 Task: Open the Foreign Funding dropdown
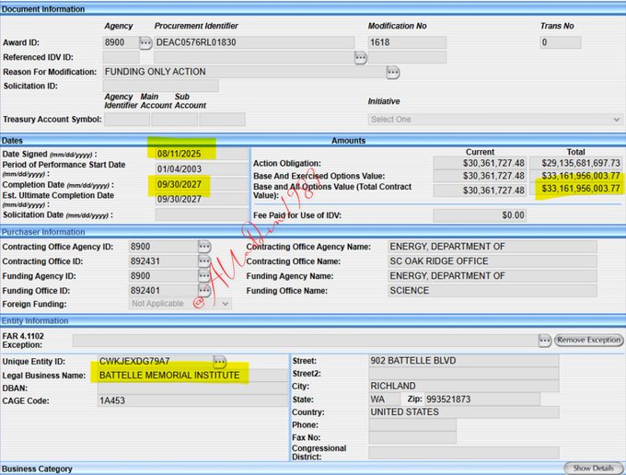[180, 304]
